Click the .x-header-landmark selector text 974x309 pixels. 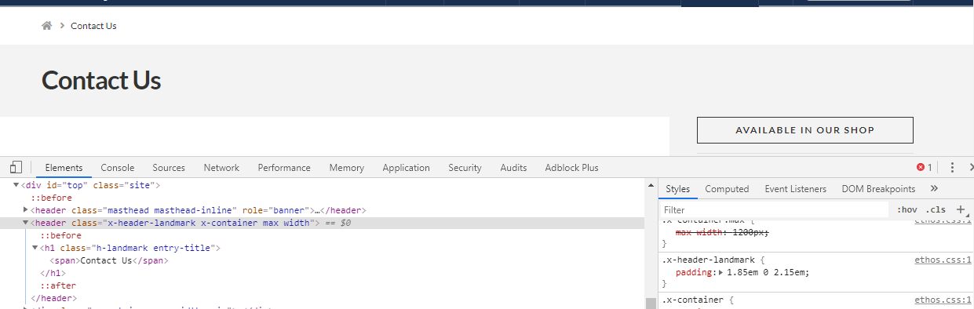tap(707, 260)
